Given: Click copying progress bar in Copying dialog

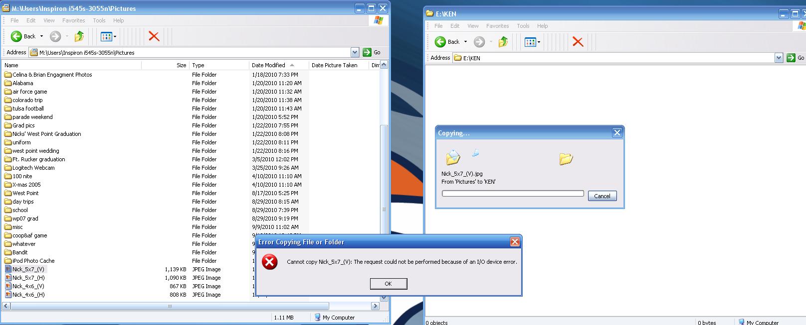Looking at the screenshot, I should coord(513,194).
